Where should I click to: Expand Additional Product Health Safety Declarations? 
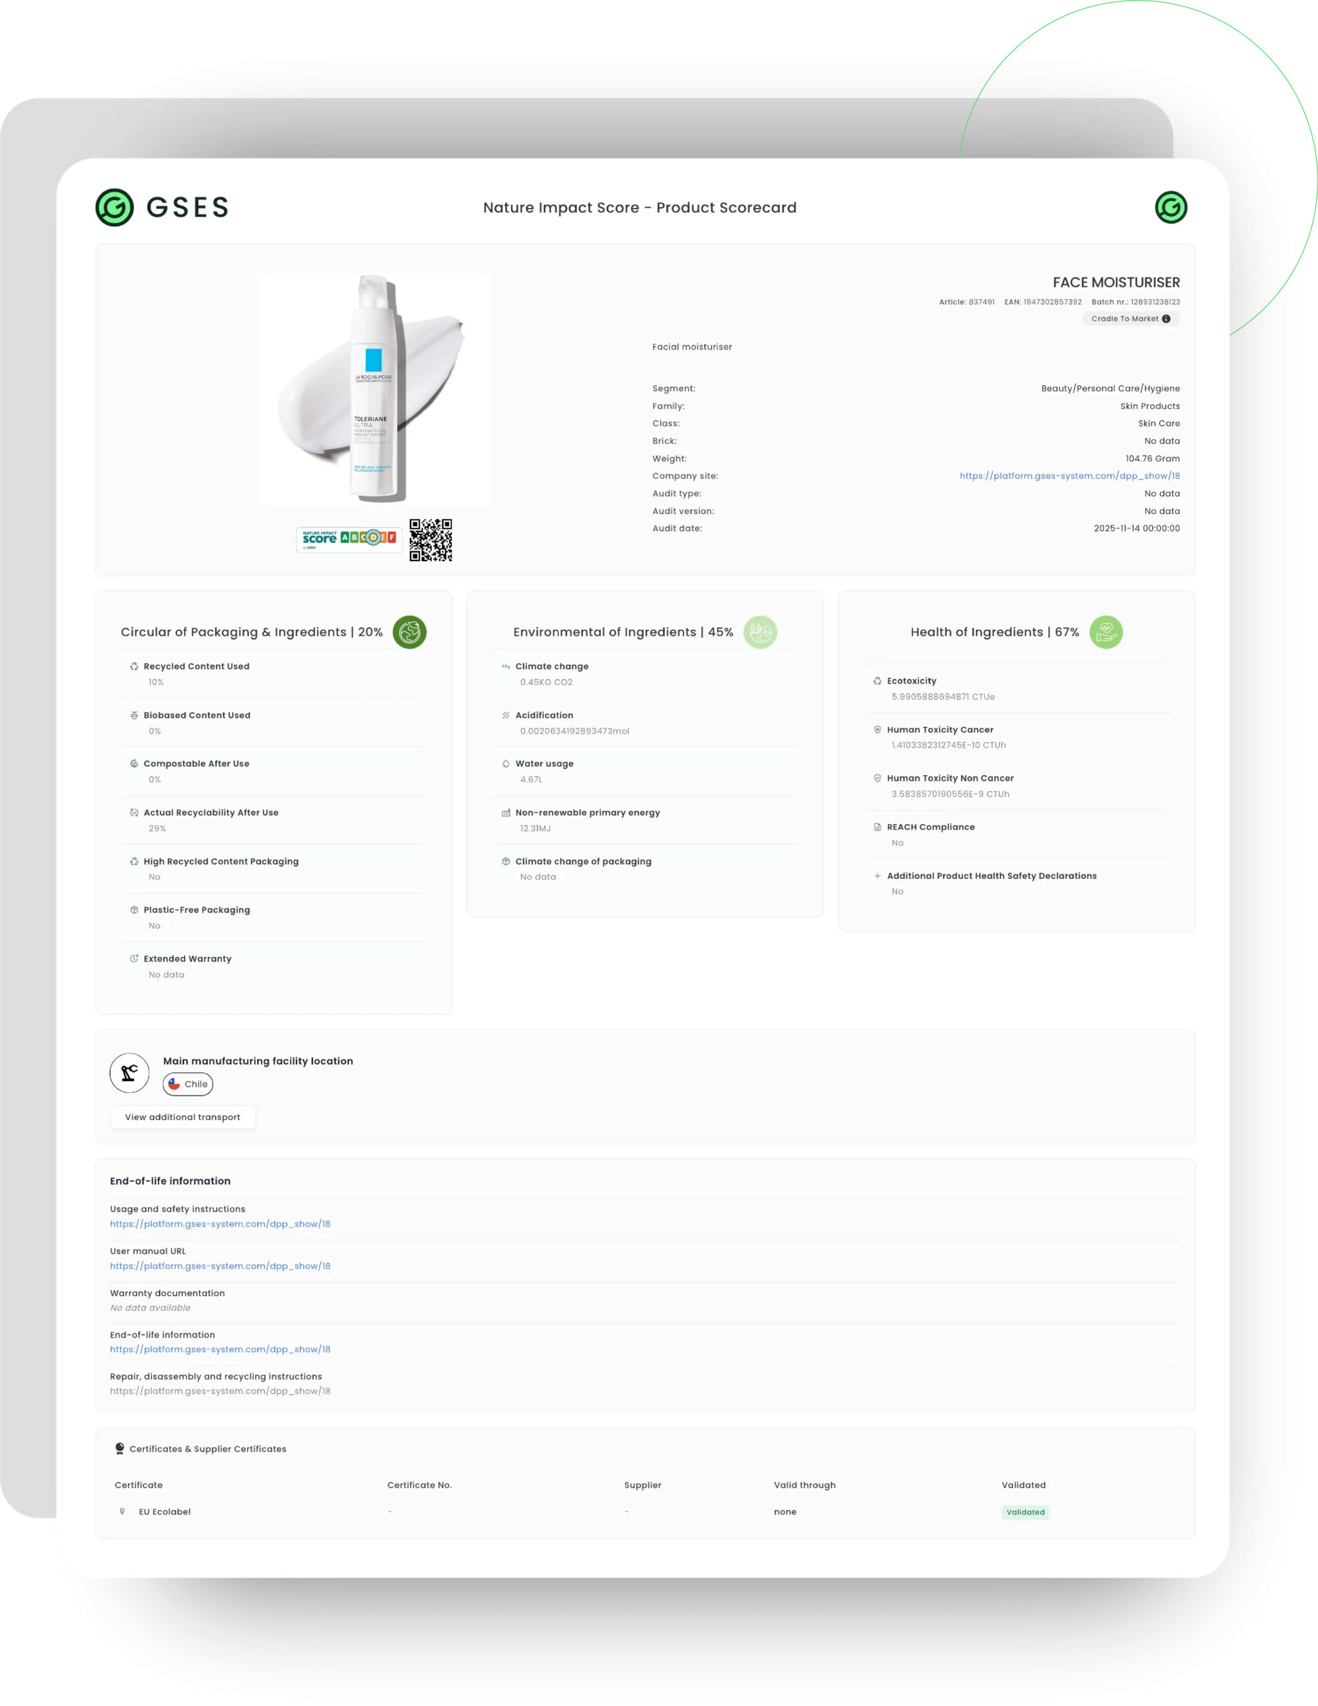pos(878,876)
